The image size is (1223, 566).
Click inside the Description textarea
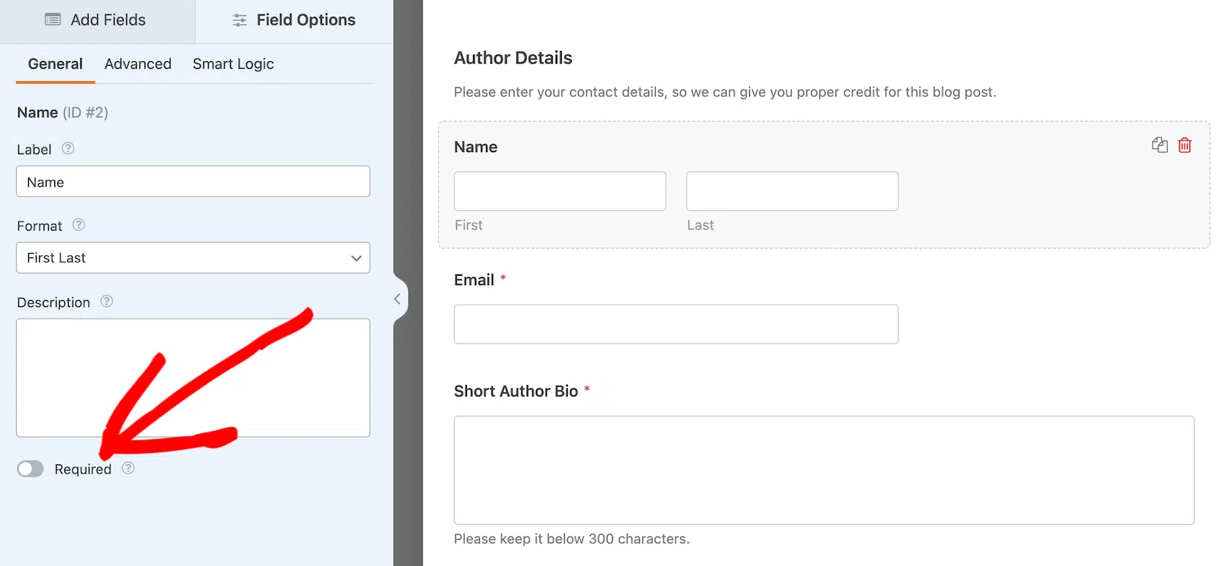tap(193, 378)
